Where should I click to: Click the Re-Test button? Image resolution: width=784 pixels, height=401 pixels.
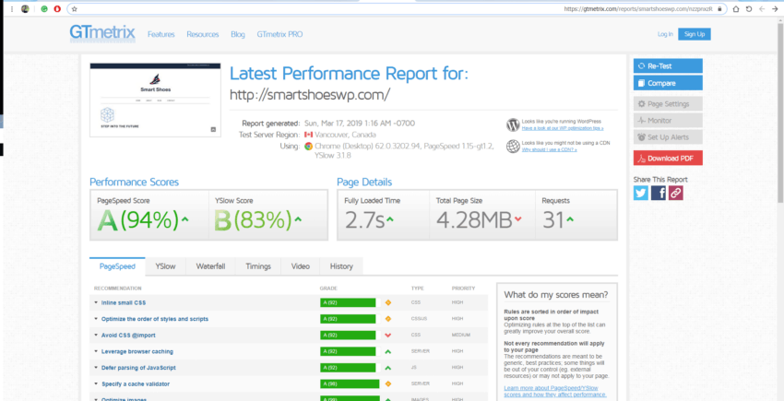pyautogui.click(x=668, y=66)
